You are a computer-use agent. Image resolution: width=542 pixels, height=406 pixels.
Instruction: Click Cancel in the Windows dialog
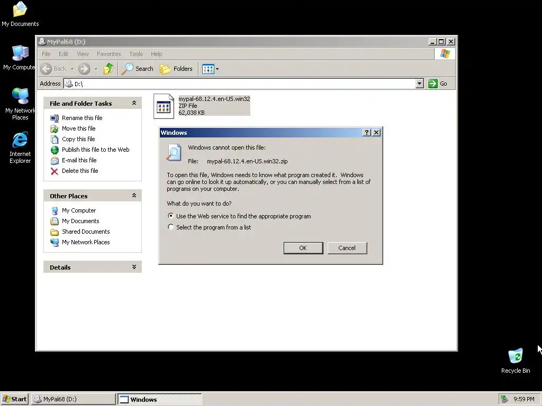tap(347, 248)
